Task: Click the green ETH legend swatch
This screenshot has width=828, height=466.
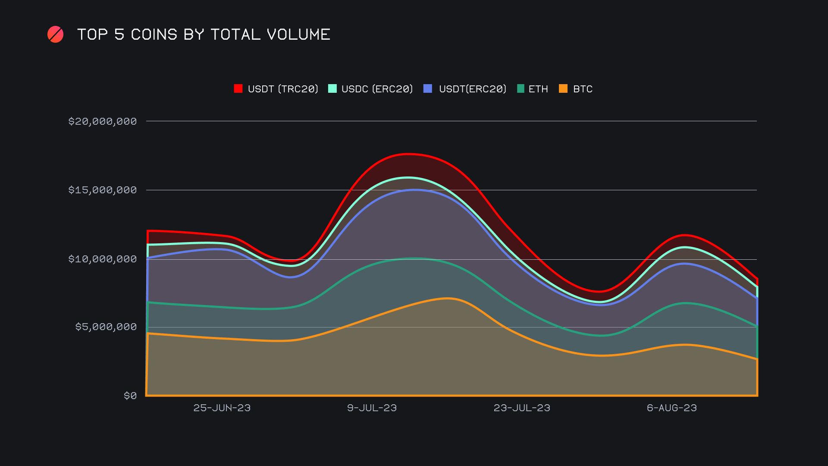Action: coord(521,89)
